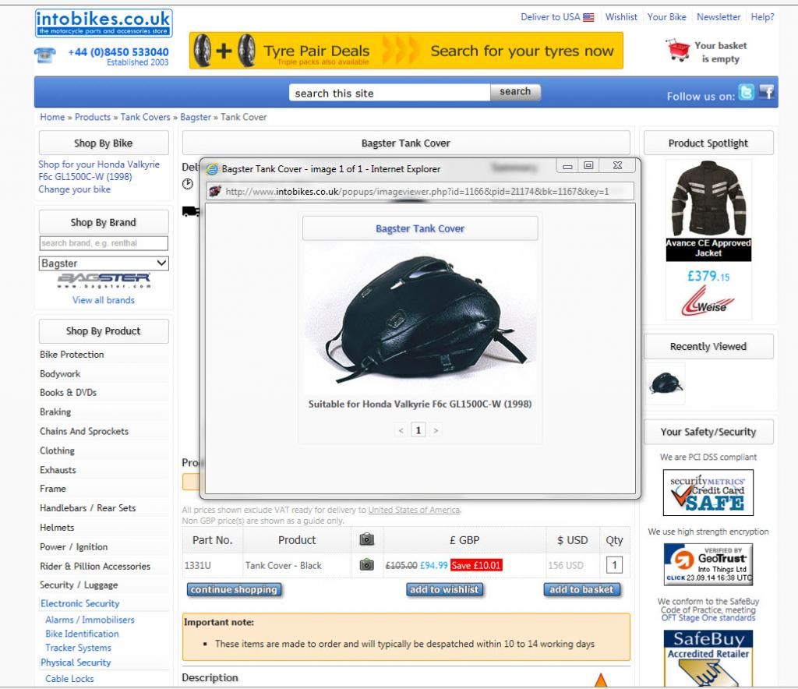This screenshot has width=798, height=689.
Task: Click Home breadcrumb
Action: 52,117
